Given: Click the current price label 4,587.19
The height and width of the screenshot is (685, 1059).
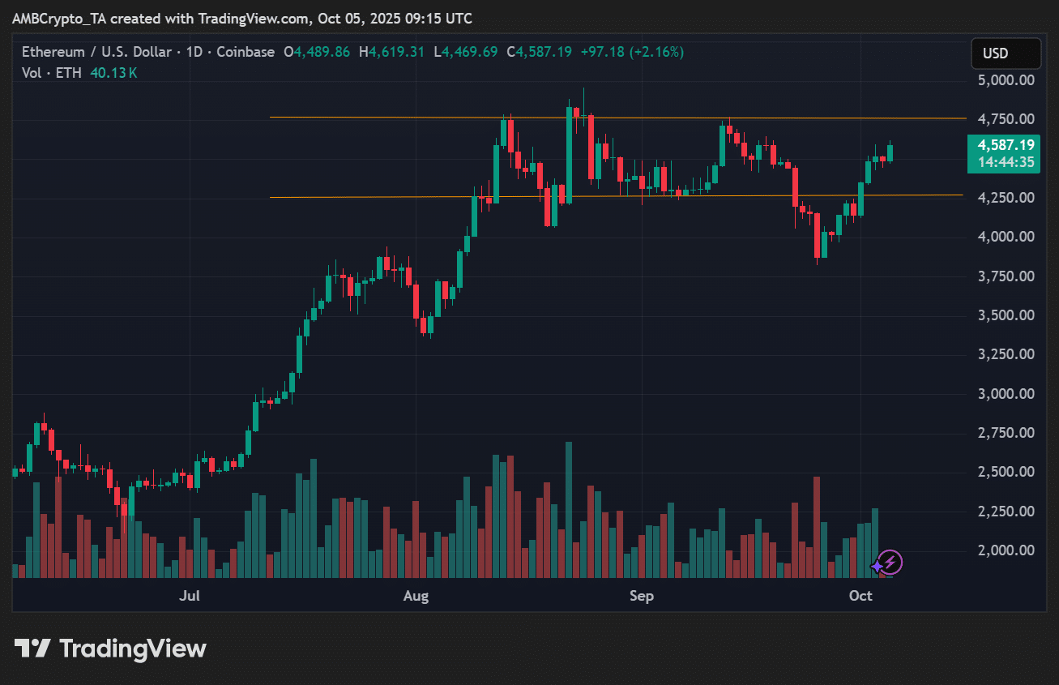Looking at the screenshot, I should [x=1006, y=145].
